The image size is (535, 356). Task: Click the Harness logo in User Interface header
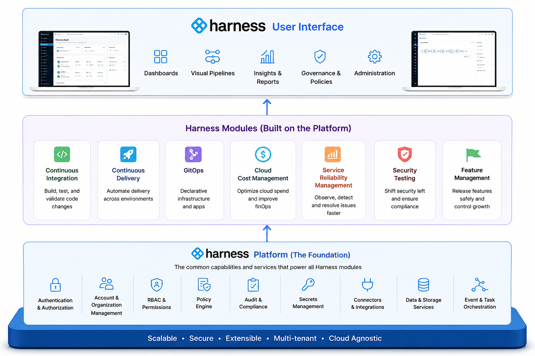point(228,26)
